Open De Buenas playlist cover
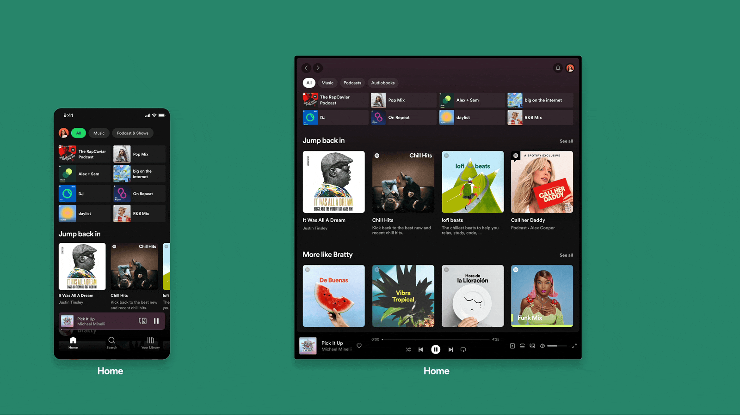This screenshot has width=740, height=415. [333, 296]
